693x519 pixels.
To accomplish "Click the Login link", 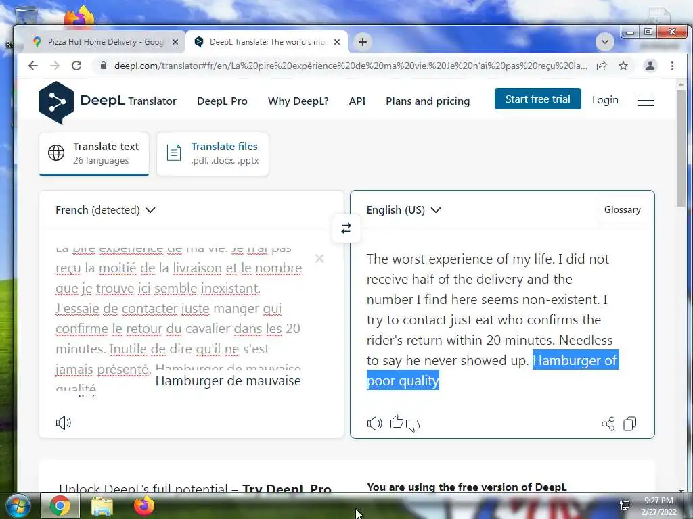I will click(605, 100).
